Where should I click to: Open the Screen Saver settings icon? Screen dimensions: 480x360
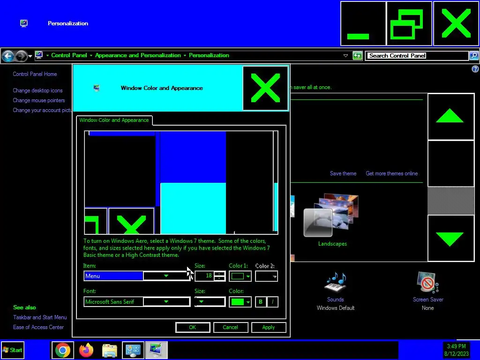click(428, 282)
